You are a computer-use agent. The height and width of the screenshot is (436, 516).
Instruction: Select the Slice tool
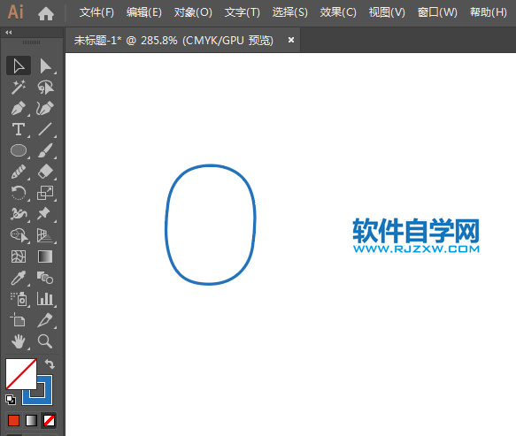click(45, 320)
